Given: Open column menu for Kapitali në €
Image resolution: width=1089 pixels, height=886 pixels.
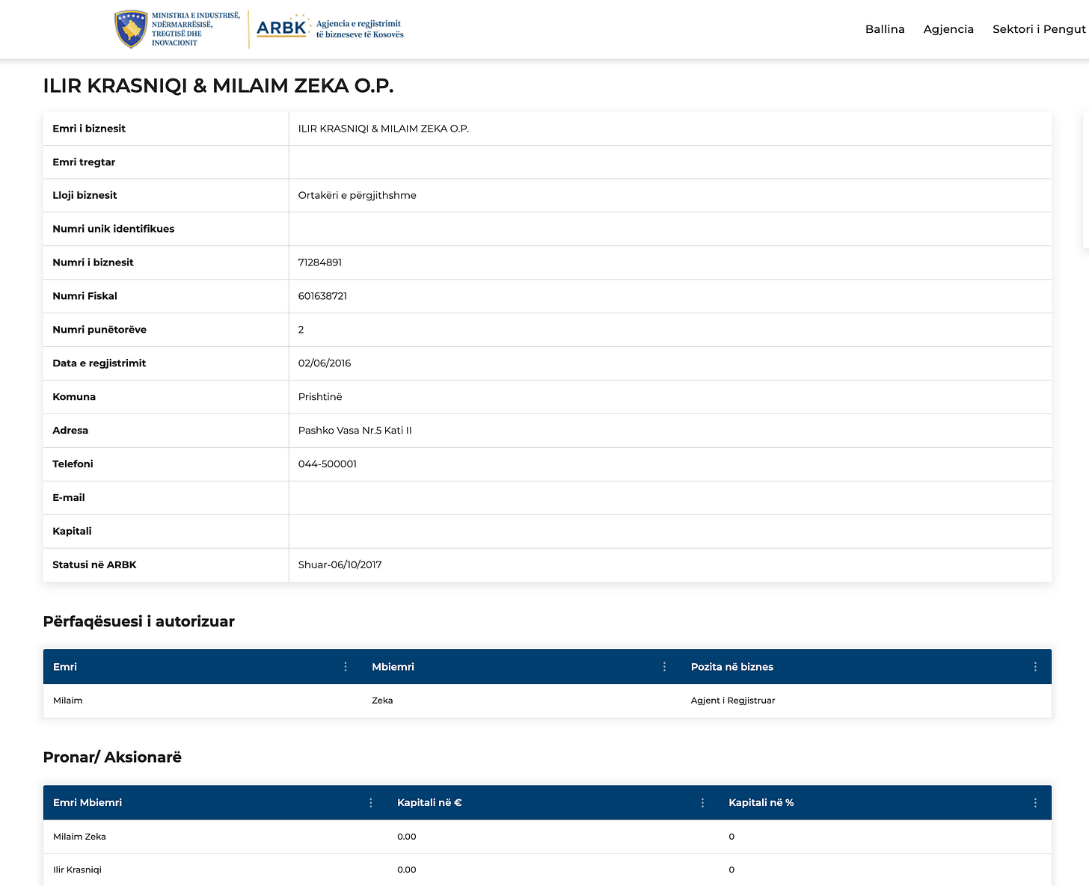Looking at the screenshot, I should click(702, 803).
